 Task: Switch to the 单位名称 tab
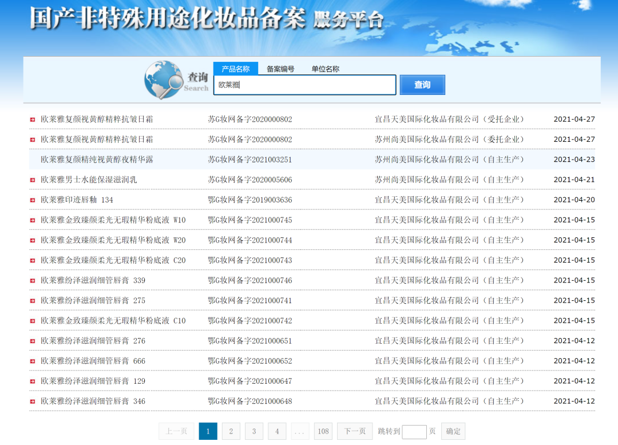[x=326, y=69]
